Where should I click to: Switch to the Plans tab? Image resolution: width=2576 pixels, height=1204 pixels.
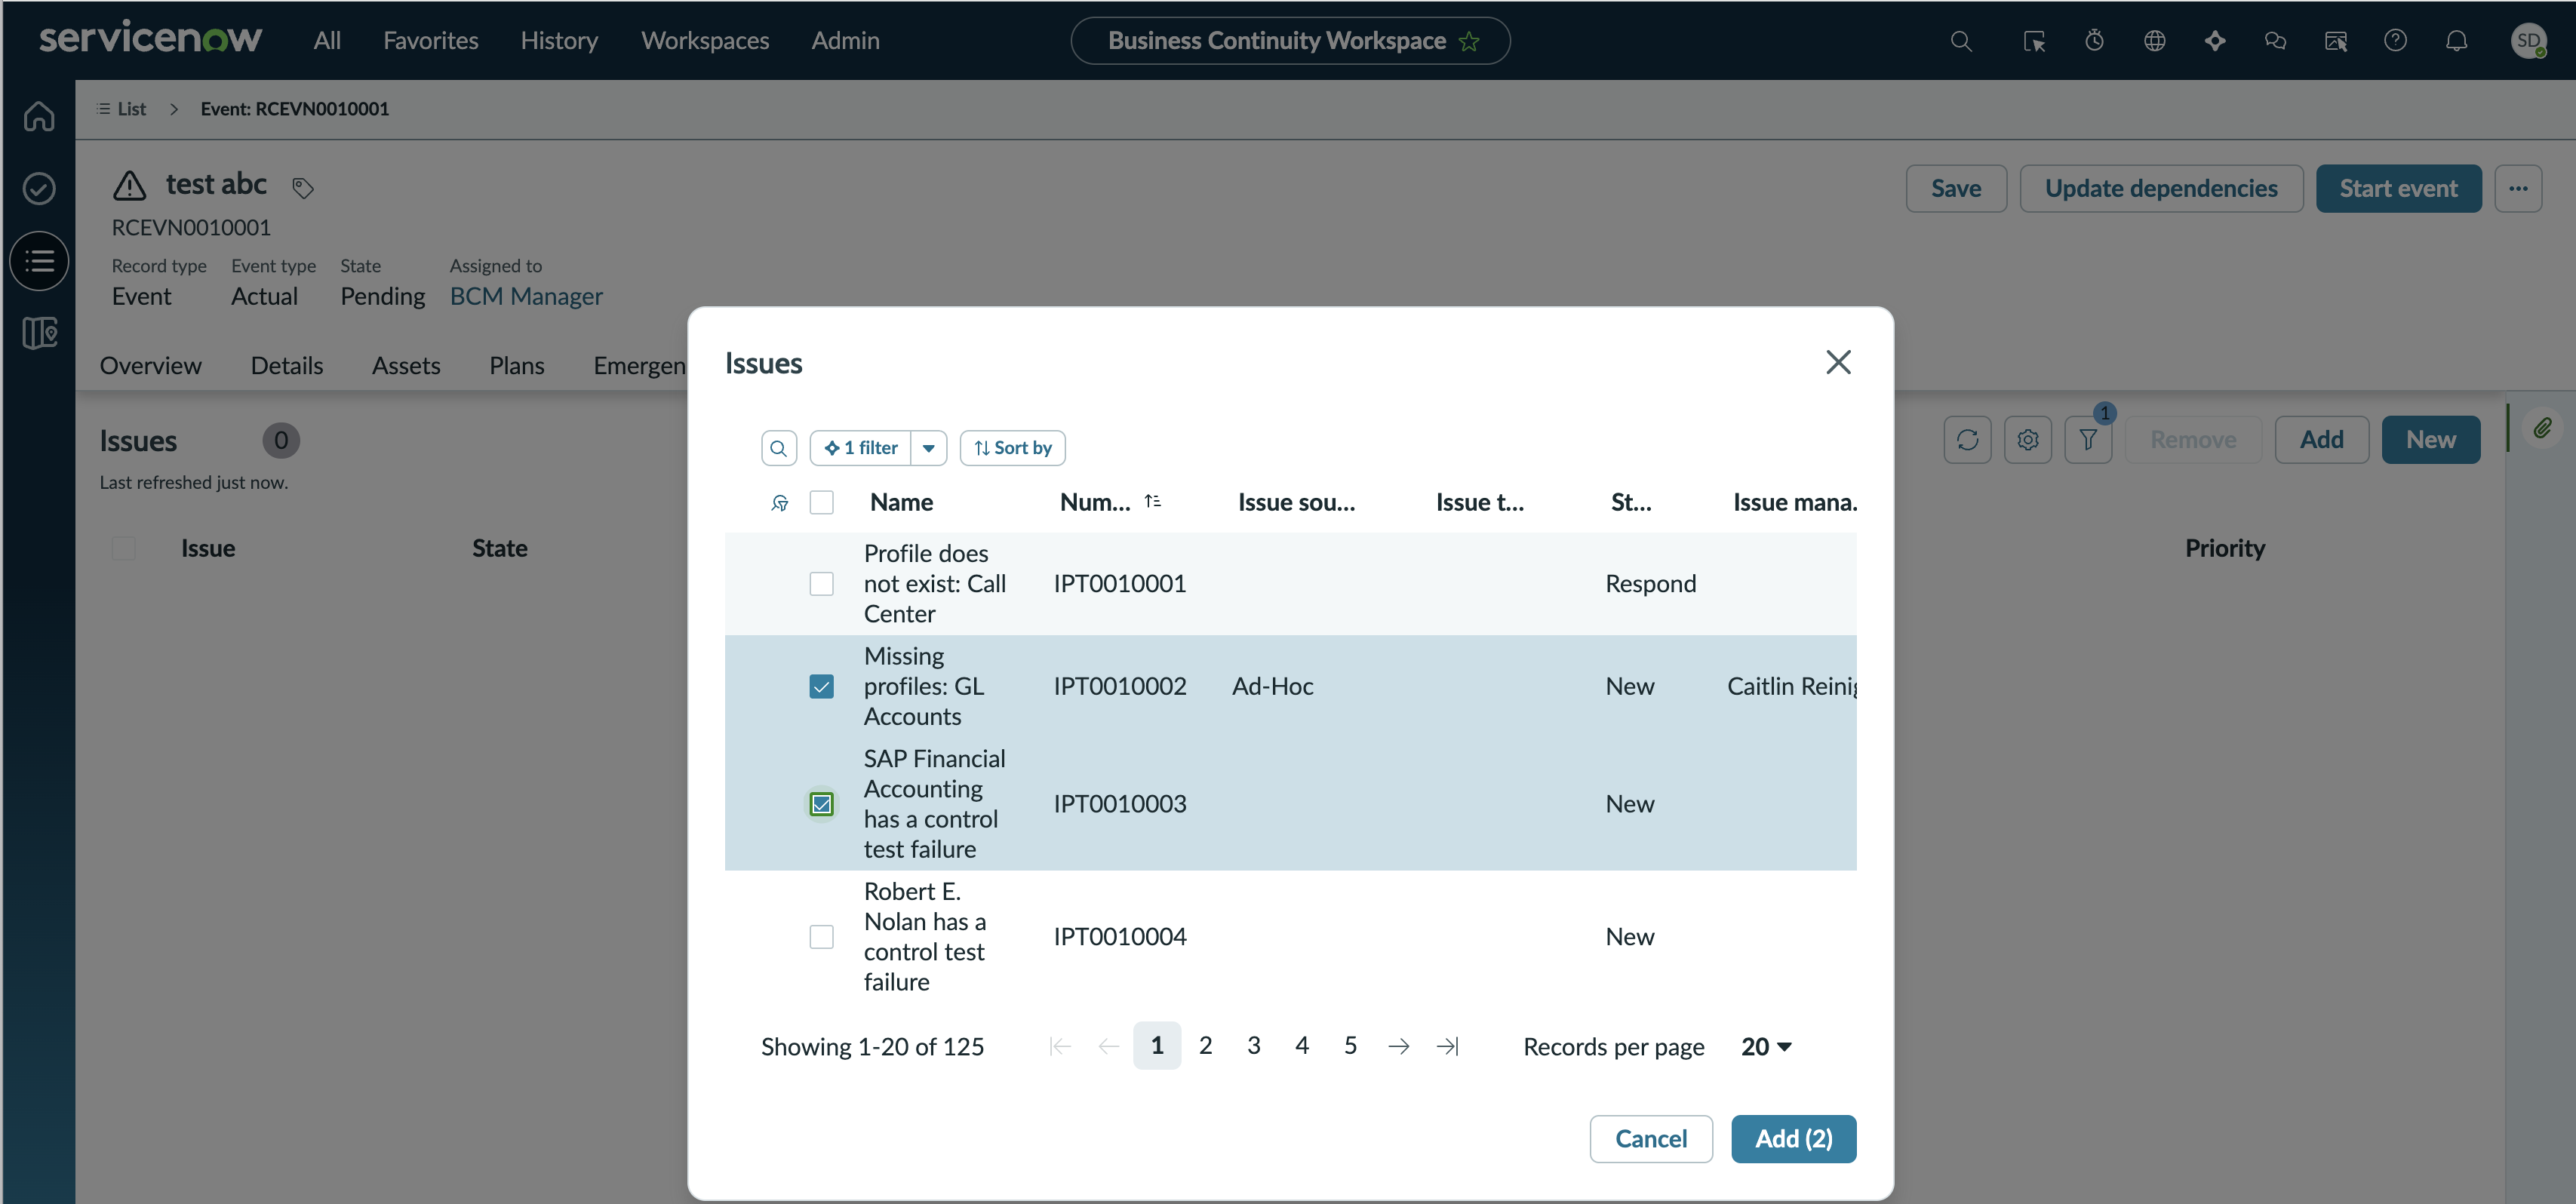click(x=516, y=365)
